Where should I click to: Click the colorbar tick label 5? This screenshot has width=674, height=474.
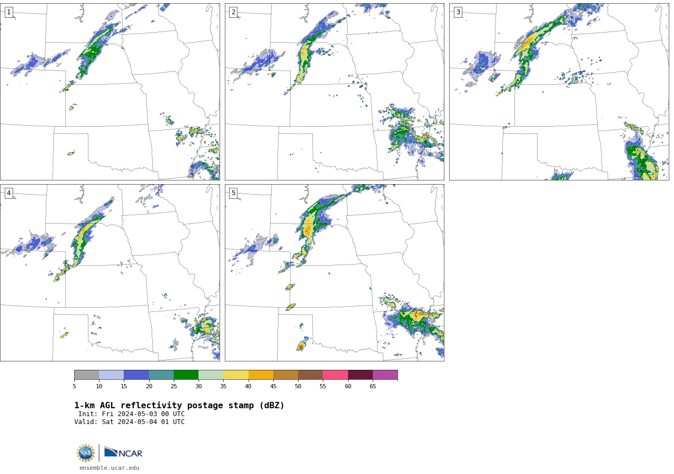(74, 386)
